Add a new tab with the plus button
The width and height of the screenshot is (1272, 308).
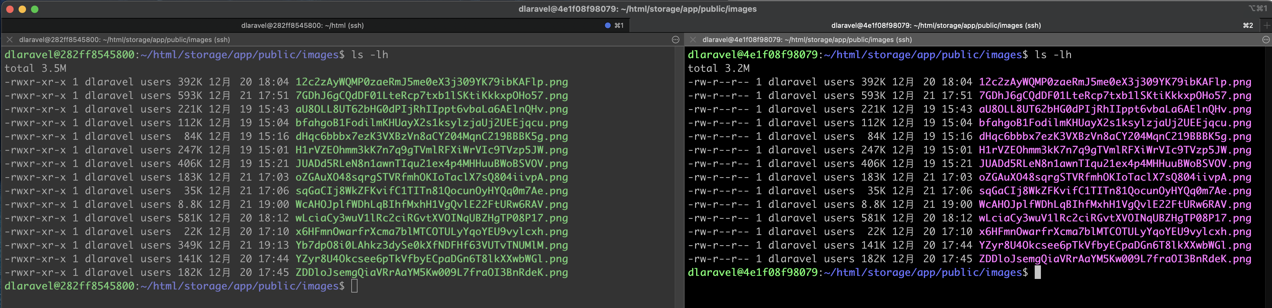point(1266,25)
